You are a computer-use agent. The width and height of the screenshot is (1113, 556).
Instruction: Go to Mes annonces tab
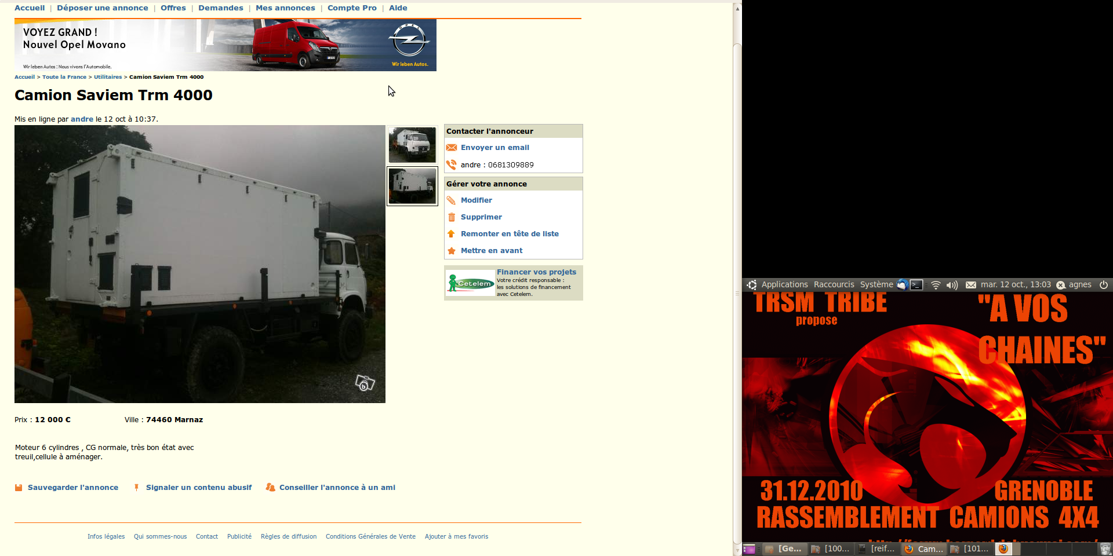point(285,8)
